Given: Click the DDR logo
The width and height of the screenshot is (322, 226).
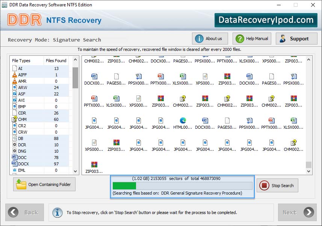Looking at the screenshot, I should point(24,20).
